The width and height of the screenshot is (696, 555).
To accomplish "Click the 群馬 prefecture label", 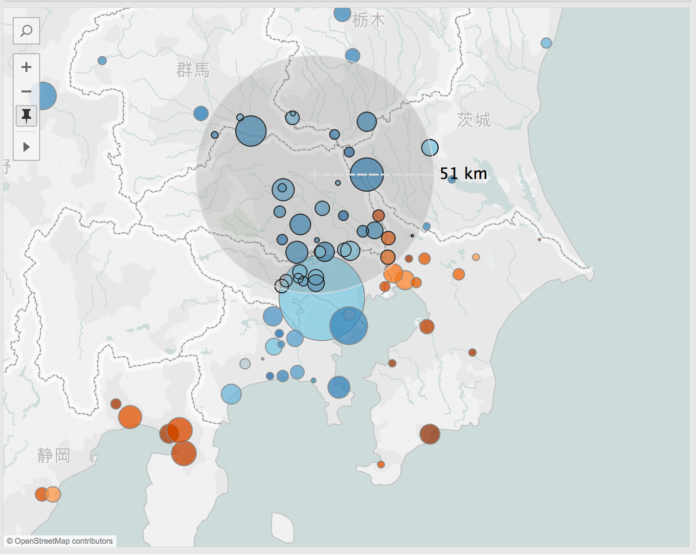I will [x=193, y=70].
